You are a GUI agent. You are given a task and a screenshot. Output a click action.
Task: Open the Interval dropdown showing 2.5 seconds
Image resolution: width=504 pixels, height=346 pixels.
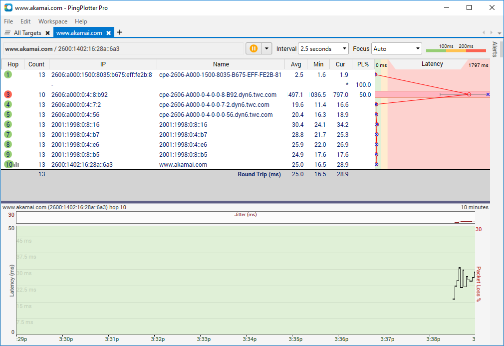click(x=323, y=48)
